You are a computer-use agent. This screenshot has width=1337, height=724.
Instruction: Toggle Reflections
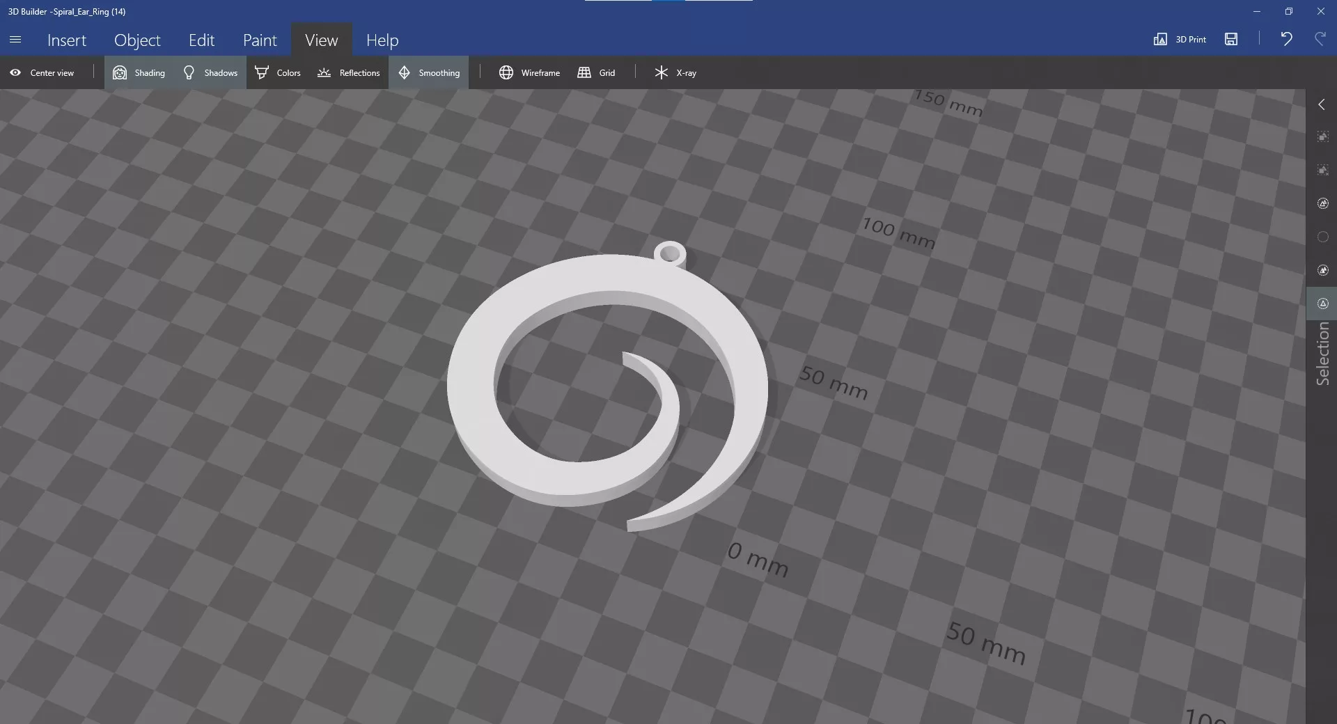click(x=349, y=72)
